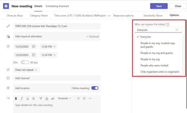Apply Strikethrough to text

[x=34, y=98]
